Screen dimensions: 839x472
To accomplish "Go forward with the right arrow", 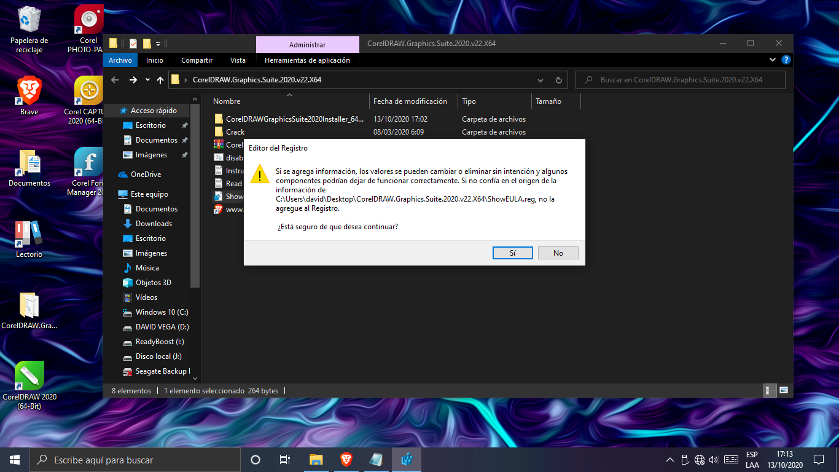I will pyautogui.click(x=133, y=80).
